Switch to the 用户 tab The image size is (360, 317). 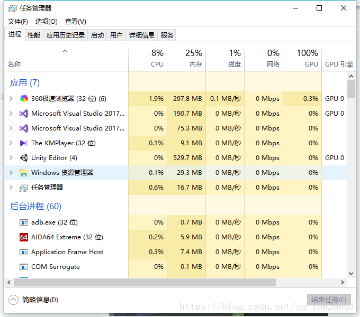(116, 35)
